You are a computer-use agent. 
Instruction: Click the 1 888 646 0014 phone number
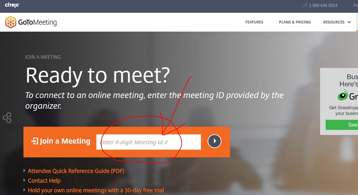click(323, 5)
